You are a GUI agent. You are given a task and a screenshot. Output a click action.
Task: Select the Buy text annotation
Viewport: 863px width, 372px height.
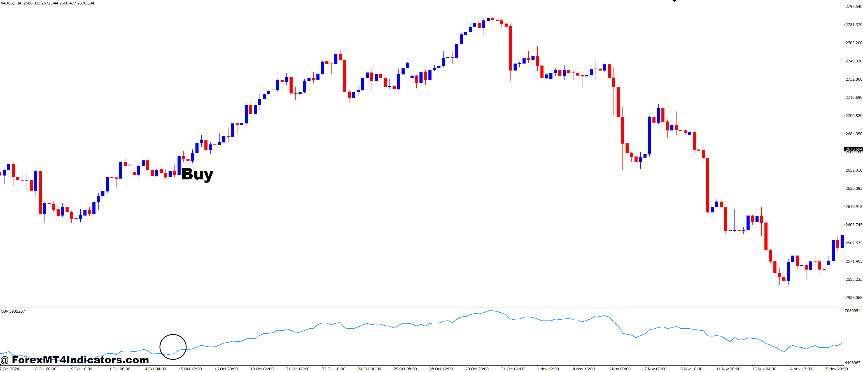197,175
